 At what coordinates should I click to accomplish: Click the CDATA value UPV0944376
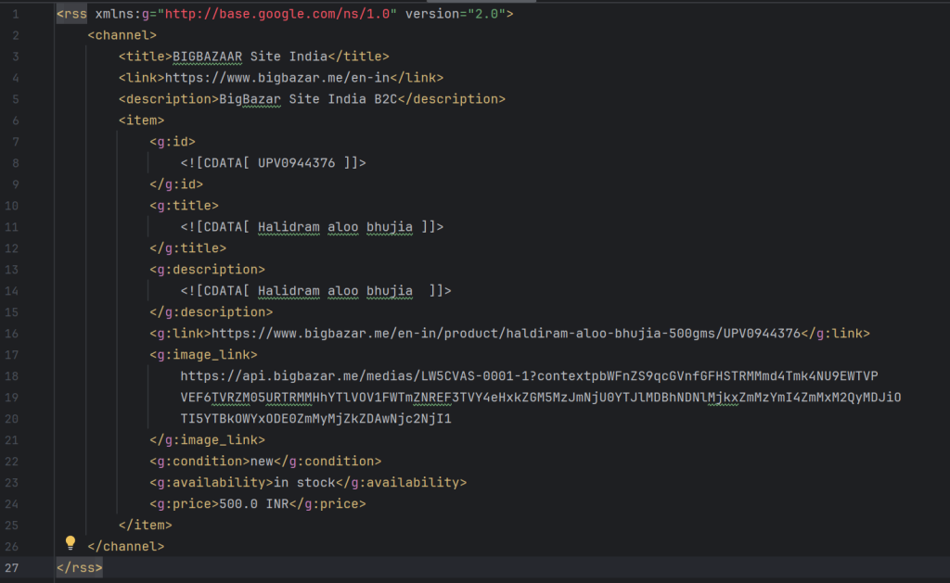point(296,163)
